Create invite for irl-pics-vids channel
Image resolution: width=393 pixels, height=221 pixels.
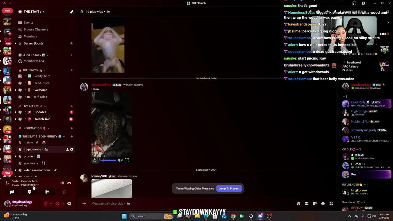[x=67, y=149]
